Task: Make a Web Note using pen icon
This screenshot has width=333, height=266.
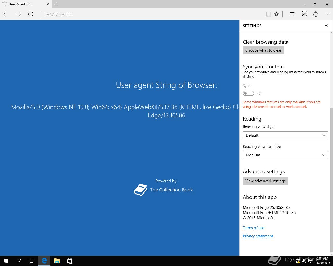Action: 304,14
